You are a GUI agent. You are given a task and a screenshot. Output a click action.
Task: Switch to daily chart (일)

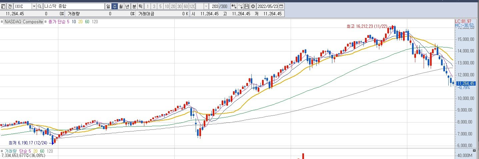(x=108, y=6)
